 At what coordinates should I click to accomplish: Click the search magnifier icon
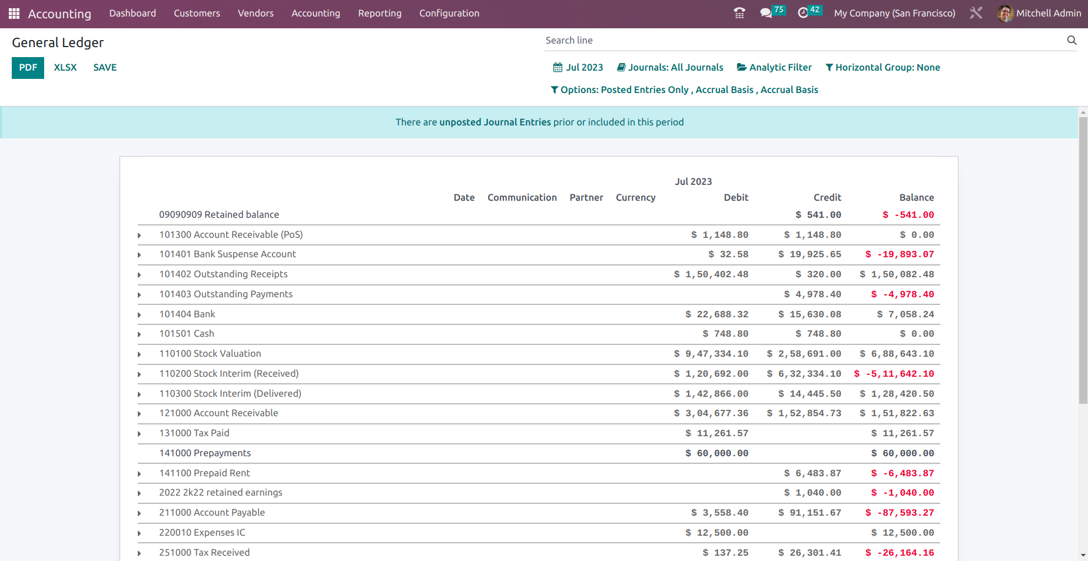click(1072, 40)
